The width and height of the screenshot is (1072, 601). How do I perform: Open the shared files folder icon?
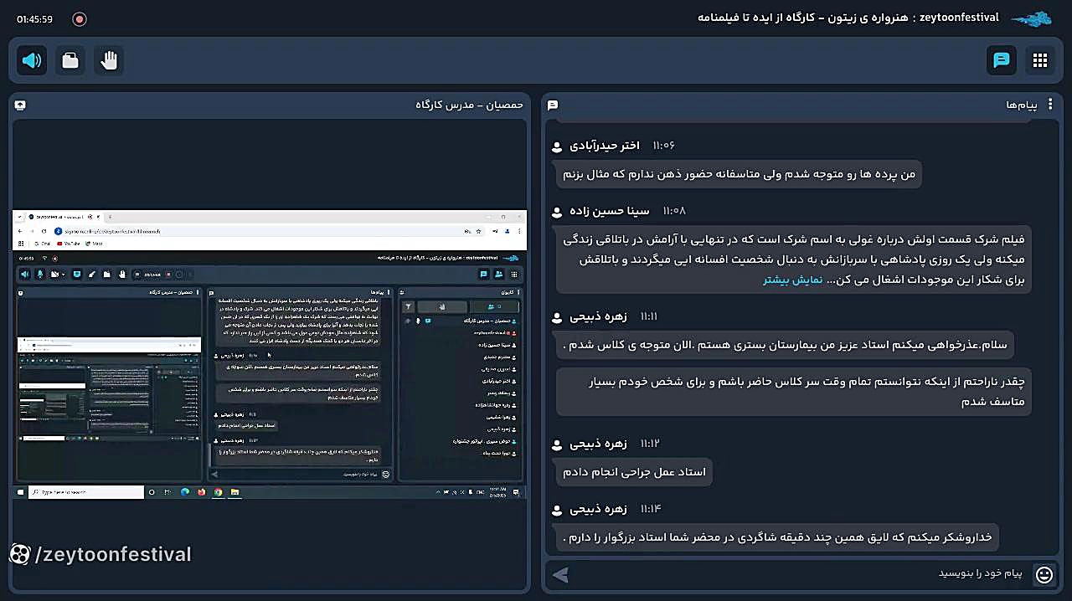pyautogui.click(x=70, y=60)
